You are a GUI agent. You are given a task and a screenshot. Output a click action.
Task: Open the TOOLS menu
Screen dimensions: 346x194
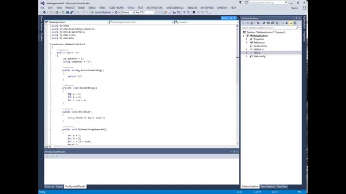coord(131,8)
